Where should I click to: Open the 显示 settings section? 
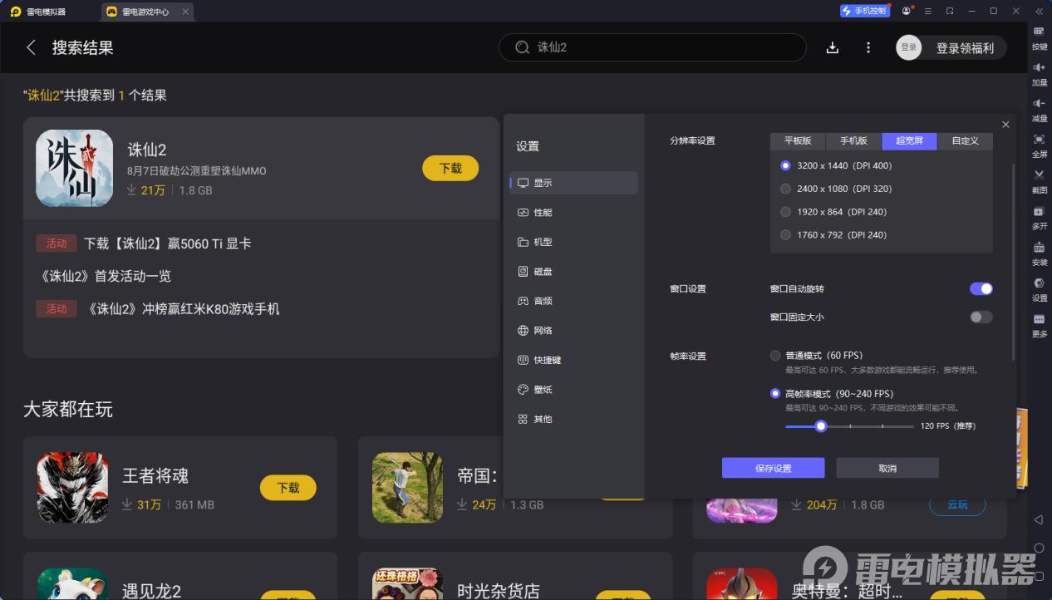[574, 183]
